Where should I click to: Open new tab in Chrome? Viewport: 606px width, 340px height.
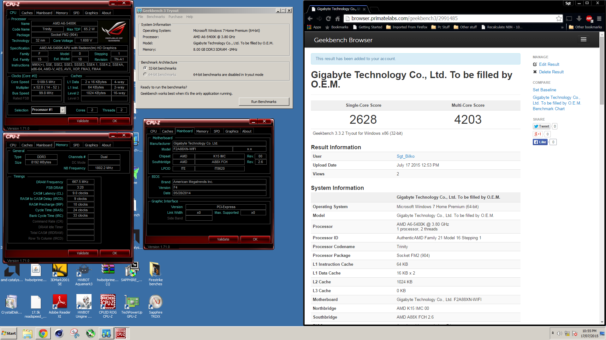pyautogui.click(x=375, y=9)
